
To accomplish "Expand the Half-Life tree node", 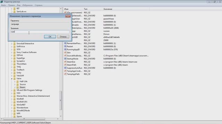I will click(15, 81).
